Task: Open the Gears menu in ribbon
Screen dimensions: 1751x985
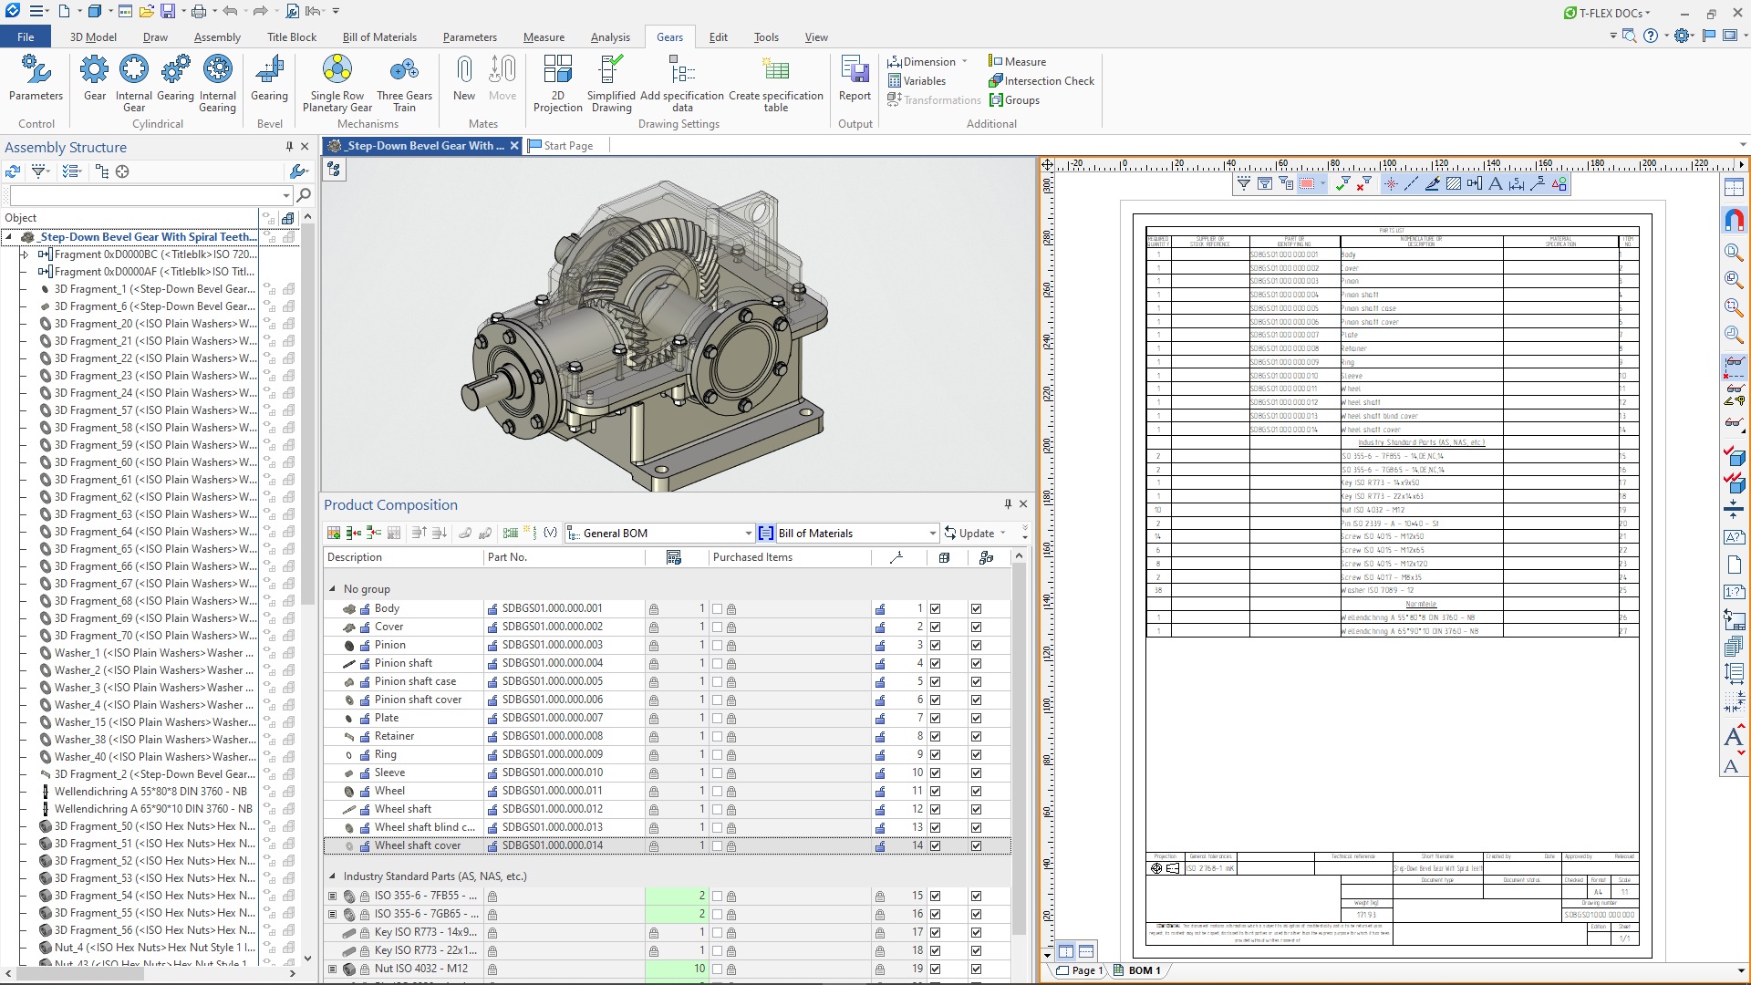Action: tap(670, 36)
